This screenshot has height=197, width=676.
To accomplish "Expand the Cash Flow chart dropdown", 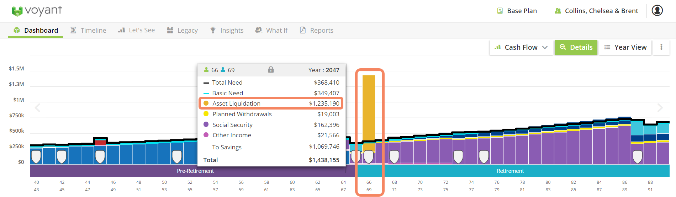I will [521, 47].
